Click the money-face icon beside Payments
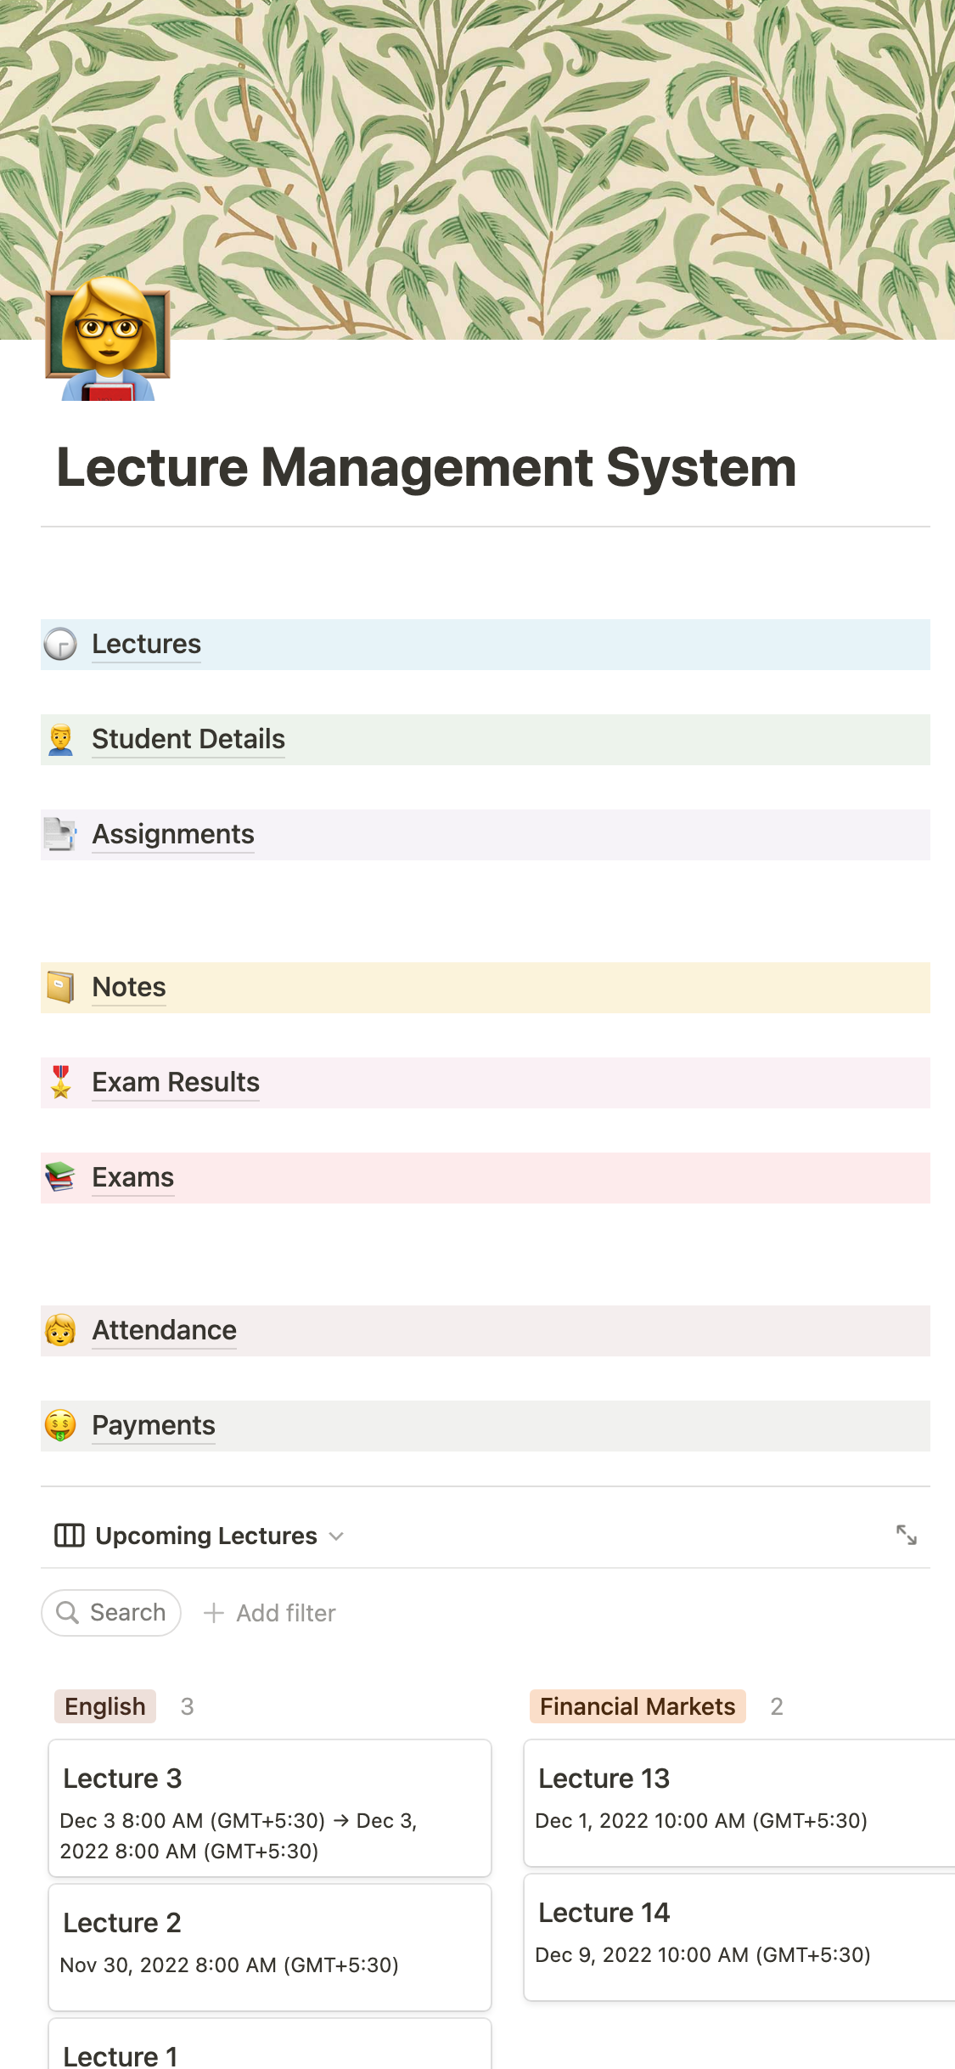This screenshot has height=2069, width=955. [60, 1426]
